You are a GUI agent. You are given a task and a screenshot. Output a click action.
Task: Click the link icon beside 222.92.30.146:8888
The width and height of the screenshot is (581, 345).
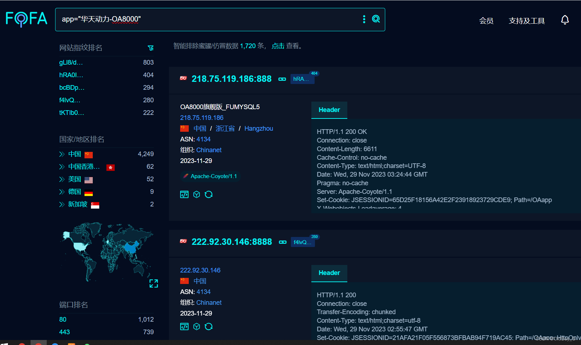point(283,242)
